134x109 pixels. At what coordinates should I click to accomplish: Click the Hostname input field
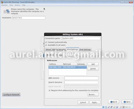[29, 18]
